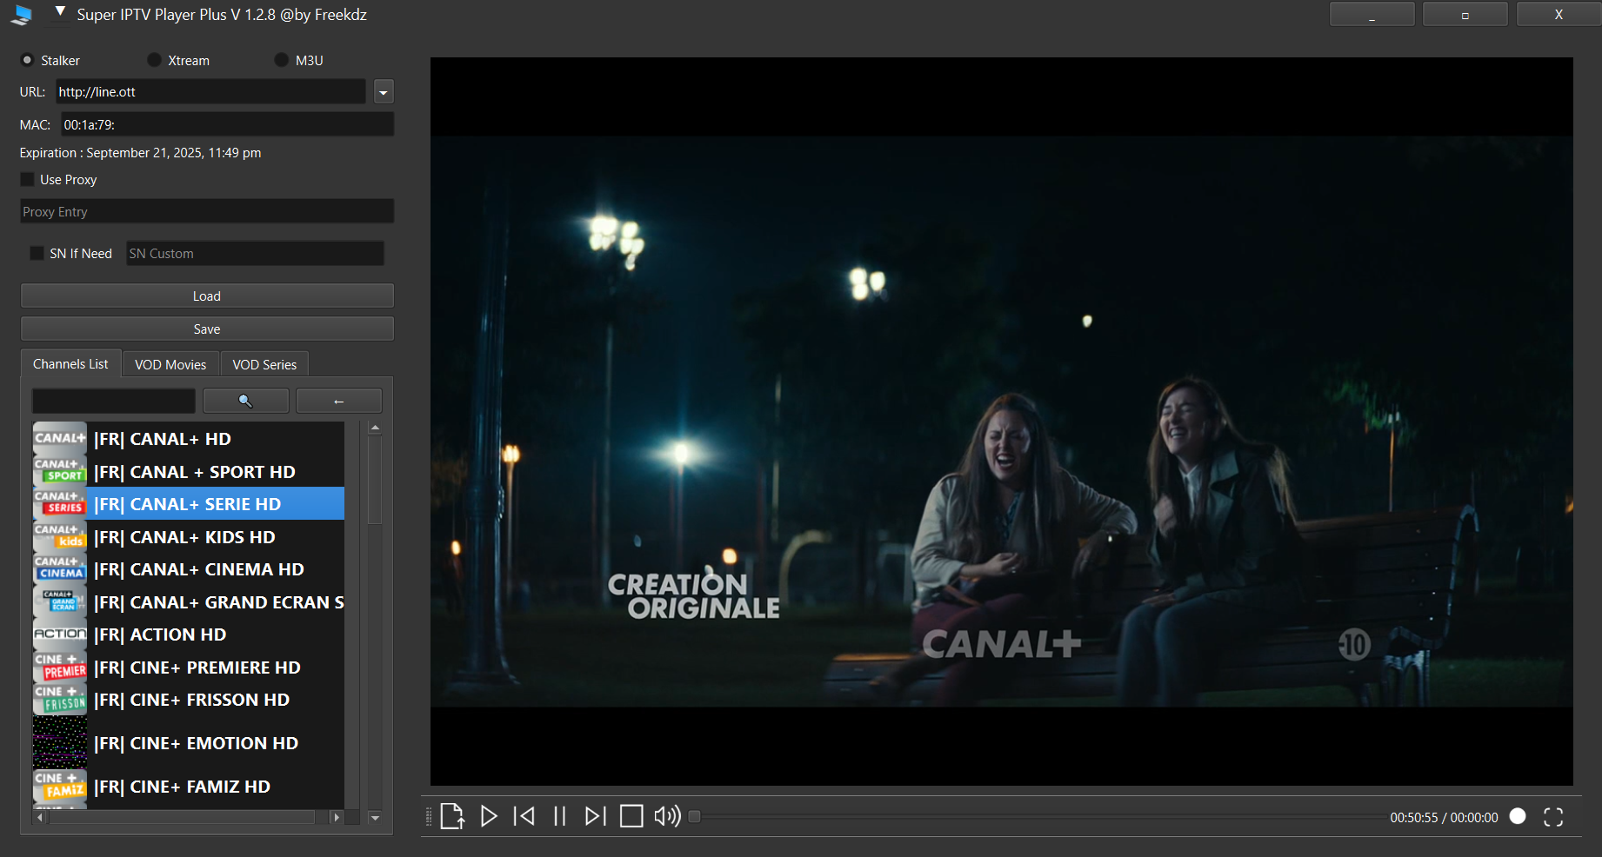The image size is (1602, 857).
Task: Click the CANAL+ SPORT logo thumbnail
Action: tap(60, 471)
